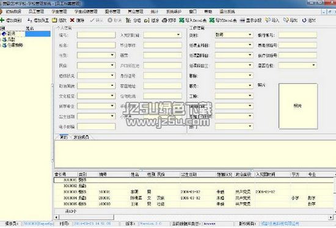
Task: Click the 身份证号 (ID Card Number) input field
Action: pos(163,76)
